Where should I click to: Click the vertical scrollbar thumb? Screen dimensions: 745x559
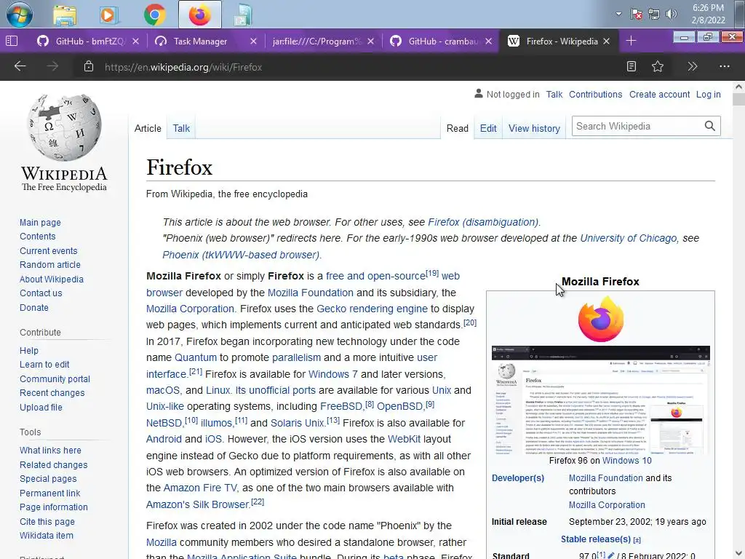(738, 99)
